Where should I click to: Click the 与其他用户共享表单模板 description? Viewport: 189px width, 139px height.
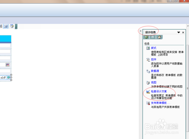coord(165,107)
